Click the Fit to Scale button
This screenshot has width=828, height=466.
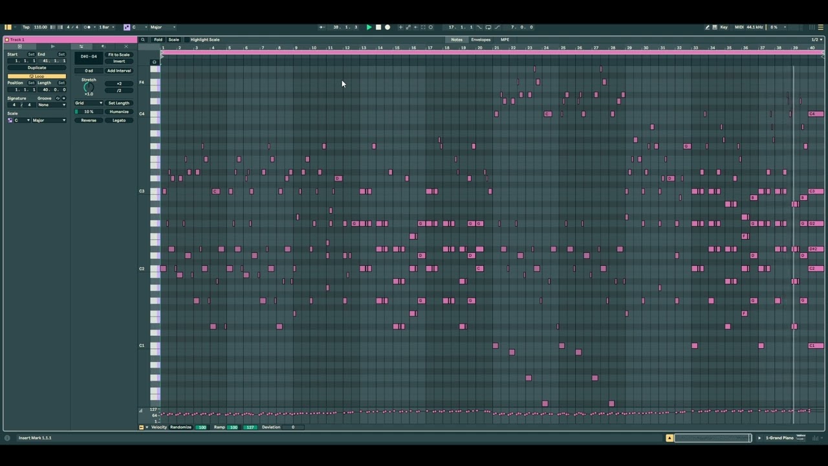(119, 55)
